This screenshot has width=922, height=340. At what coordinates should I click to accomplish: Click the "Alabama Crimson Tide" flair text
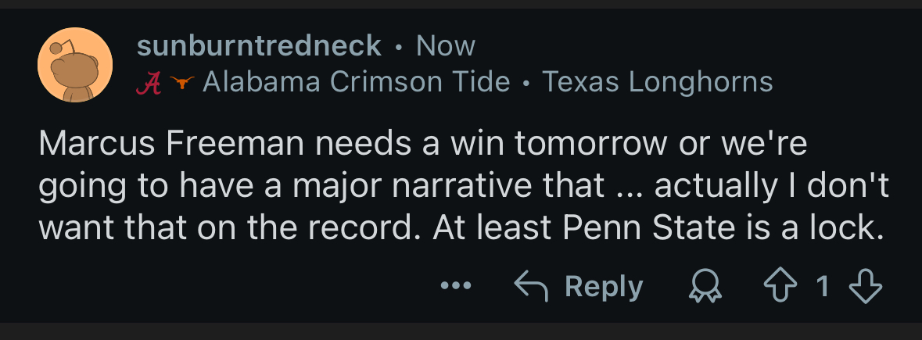[x=357, y=81]
